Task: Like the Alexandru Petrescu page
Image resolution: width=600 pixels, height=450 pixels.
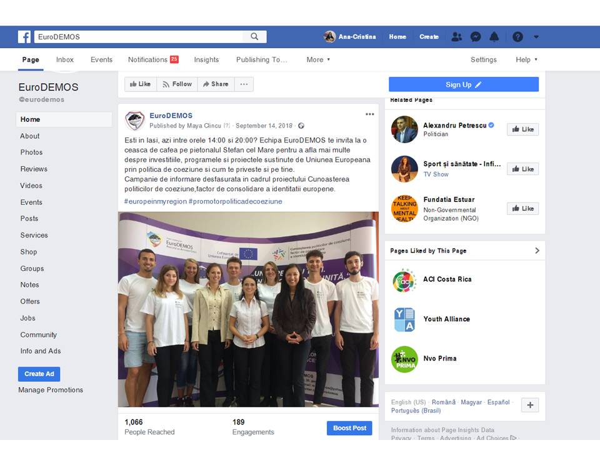Action: [x=522, y=129]
